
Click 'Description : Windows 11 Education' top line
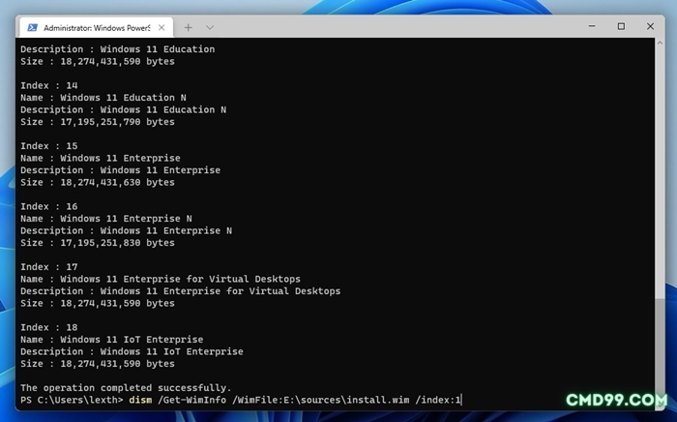pos(117,49)
